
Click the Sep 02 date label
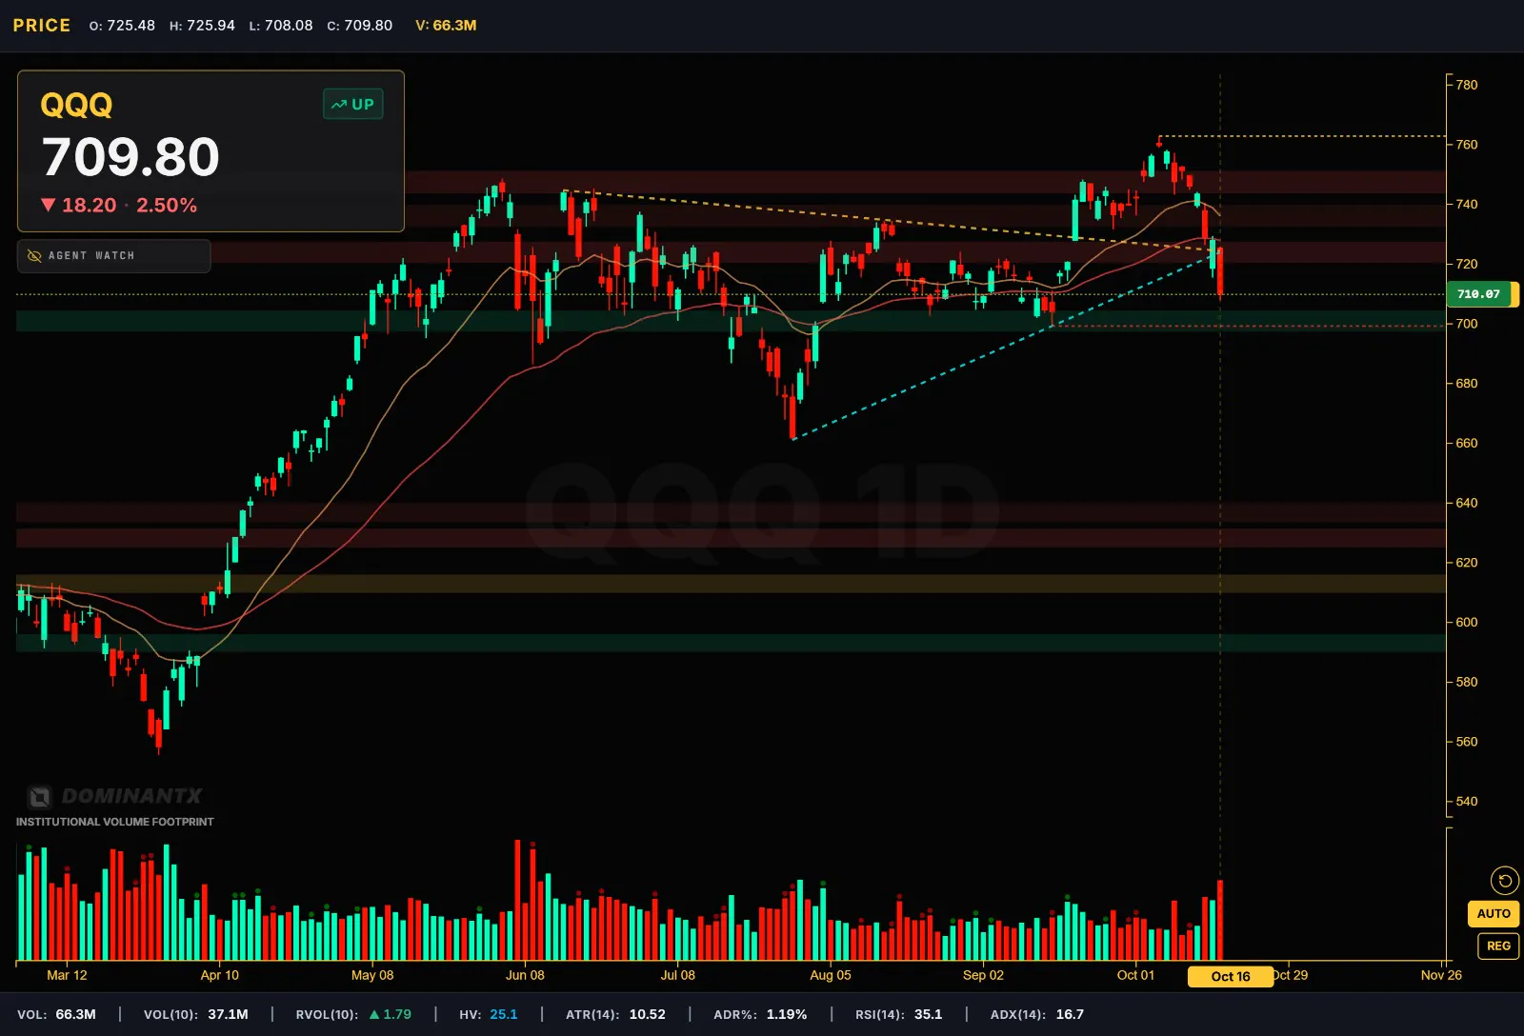[x=983, y=975]
